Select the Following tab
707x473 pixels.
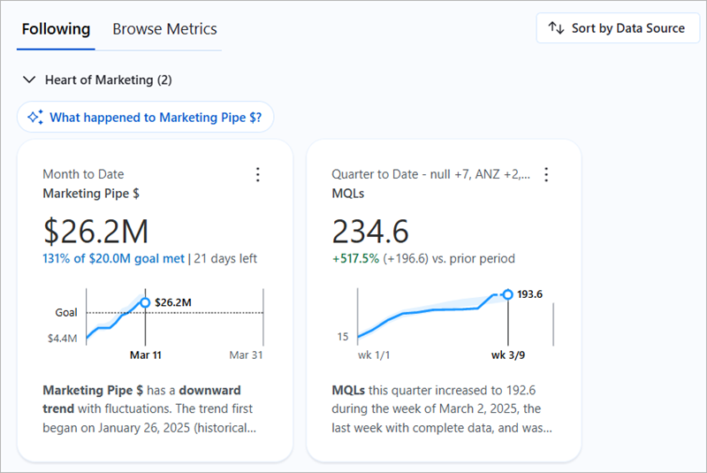pyautogui.click(x=56, y=29)
